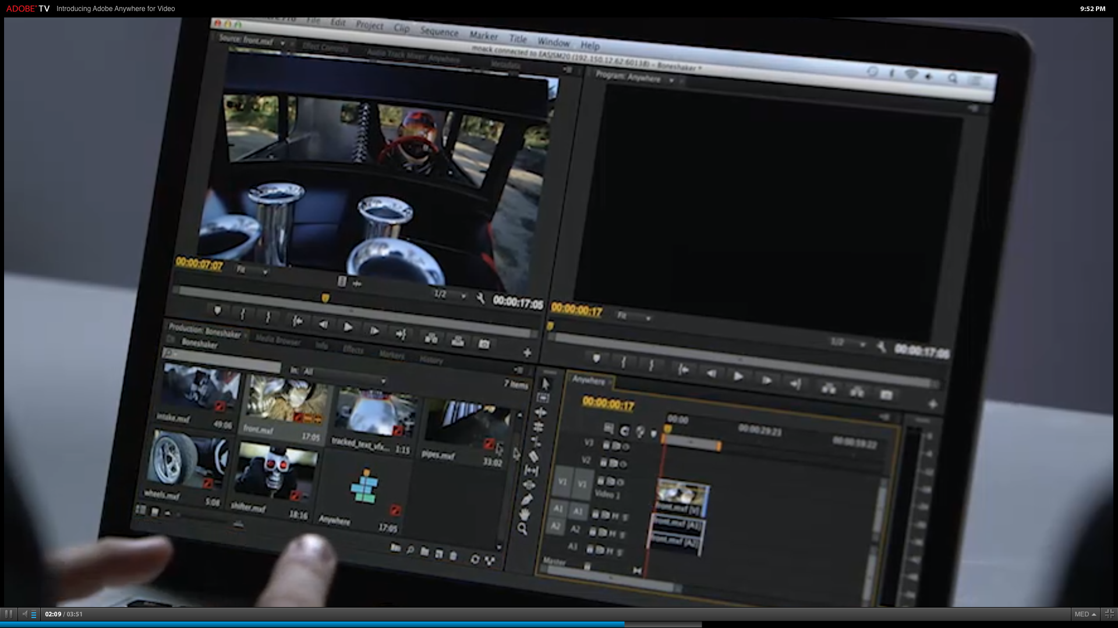Open Find magnifier in Project panel footer
1118x628 pixels.
pyautogui.click(x=410, y=549)
